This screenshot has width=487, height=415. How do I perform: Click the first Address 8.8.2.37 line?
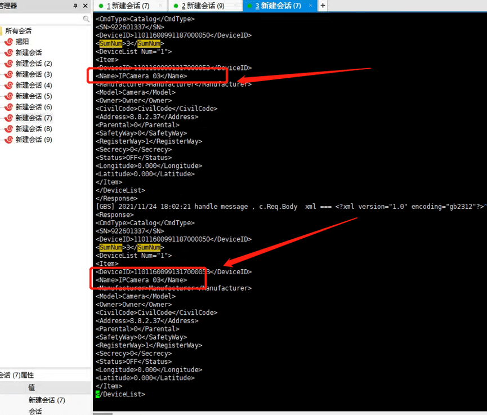tap(147, 117)
